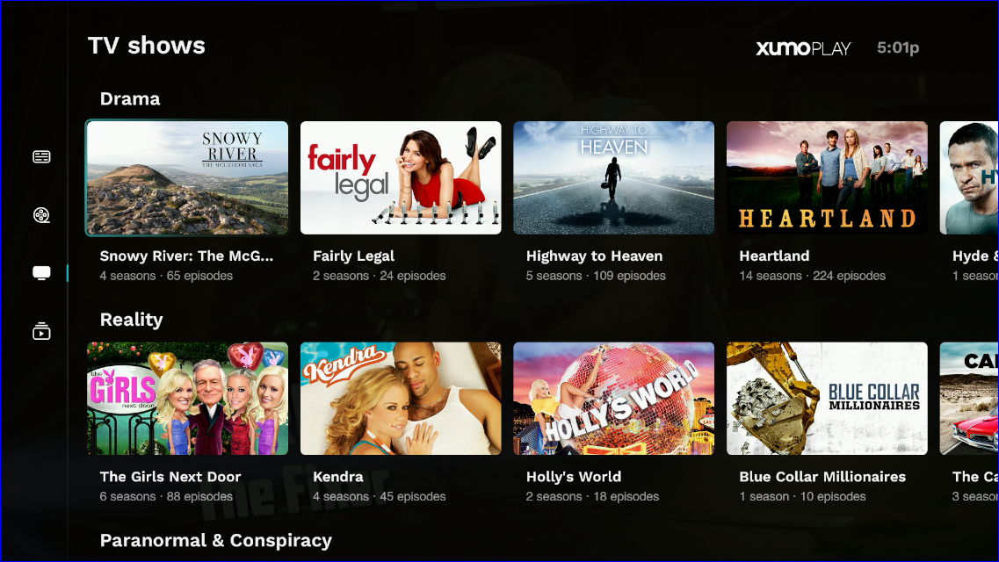Open Blue Collar Millionaires tile
Screen dimensions: 999x562
(x=827, y=399)
